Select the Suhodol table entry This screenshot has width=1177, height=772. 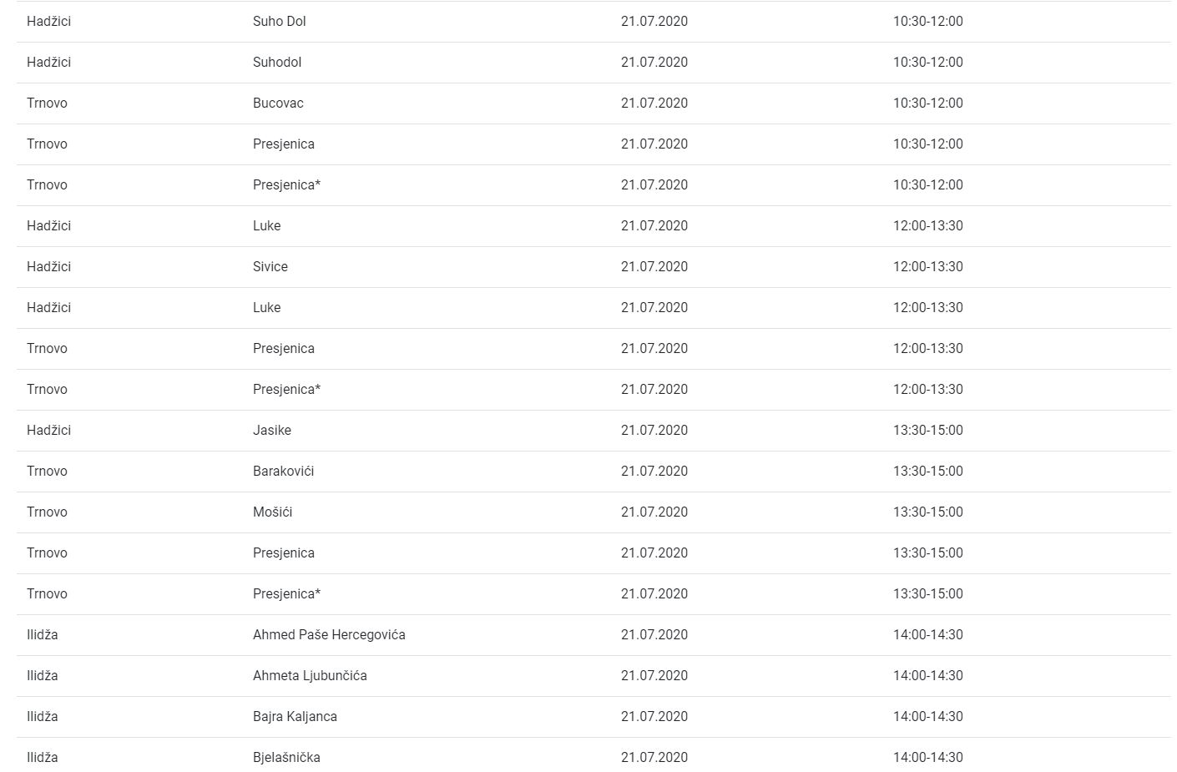[277, 63]
